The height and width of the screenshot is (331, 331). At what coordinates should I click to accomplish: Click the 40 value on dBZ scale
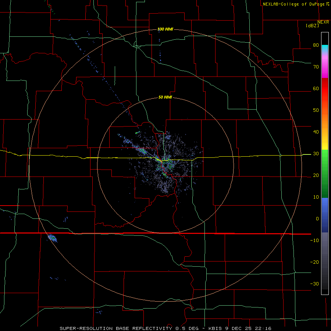(x=316, y=132)
